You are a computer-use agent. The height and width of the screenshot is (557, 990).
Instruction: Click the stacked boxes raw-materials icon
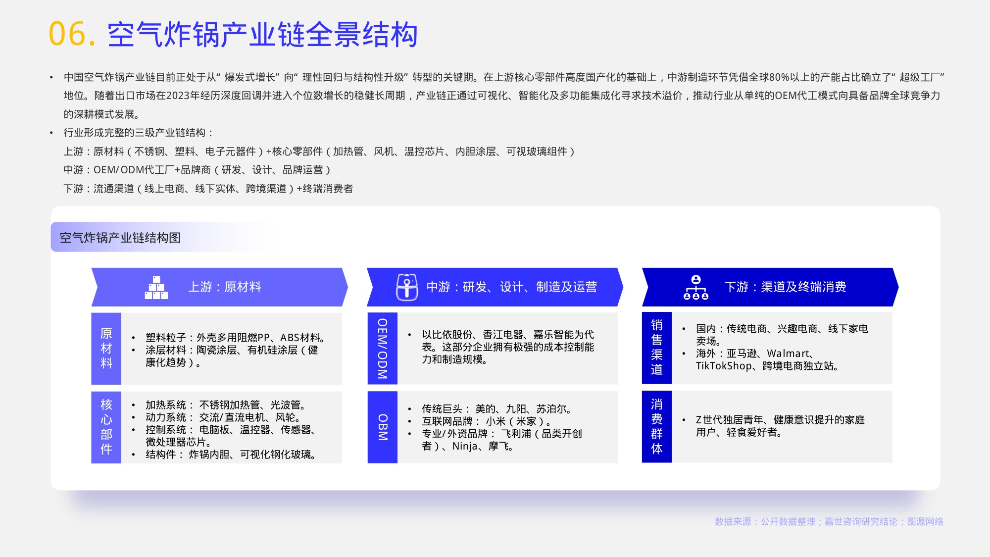(x=156, y=287)
